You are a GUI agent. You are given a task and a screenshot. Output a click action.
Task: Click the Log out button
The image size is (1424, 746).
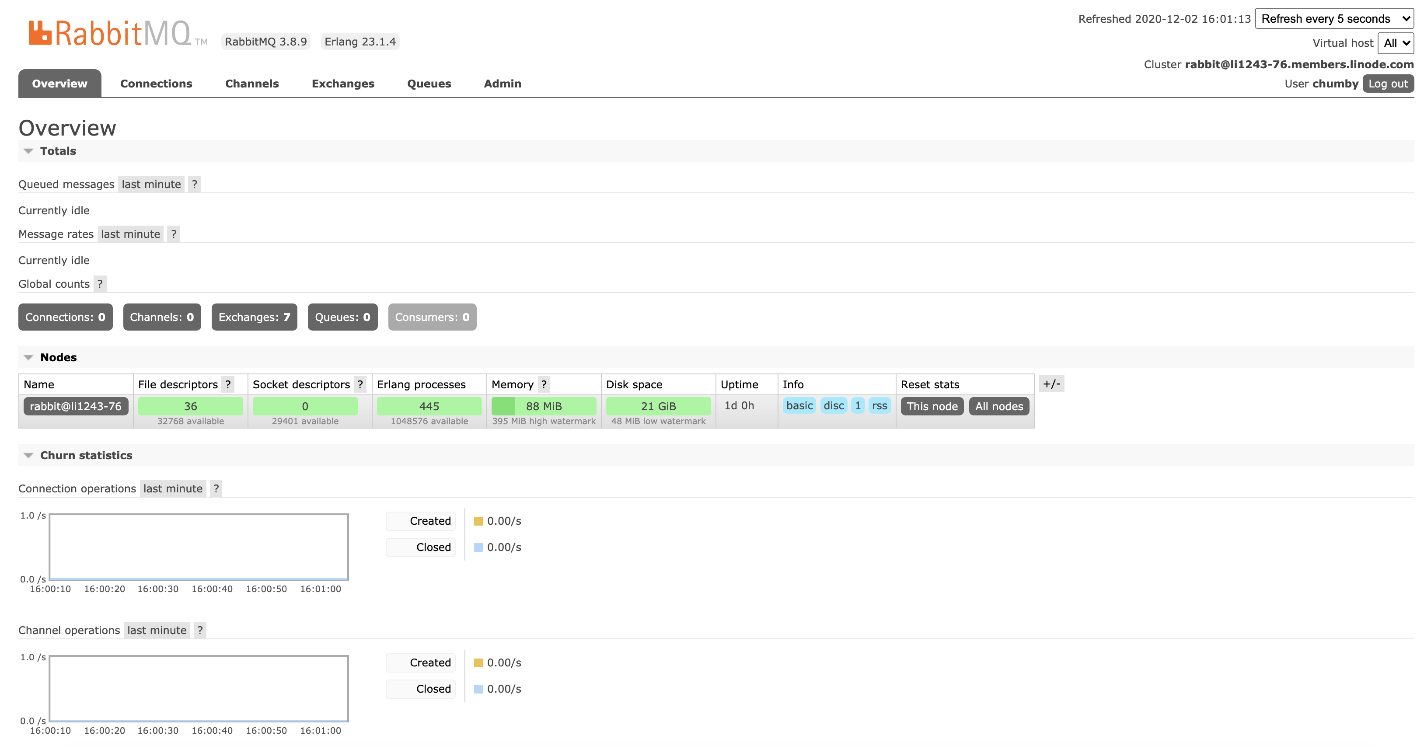pyautogui.click(x=1389, y=84)
